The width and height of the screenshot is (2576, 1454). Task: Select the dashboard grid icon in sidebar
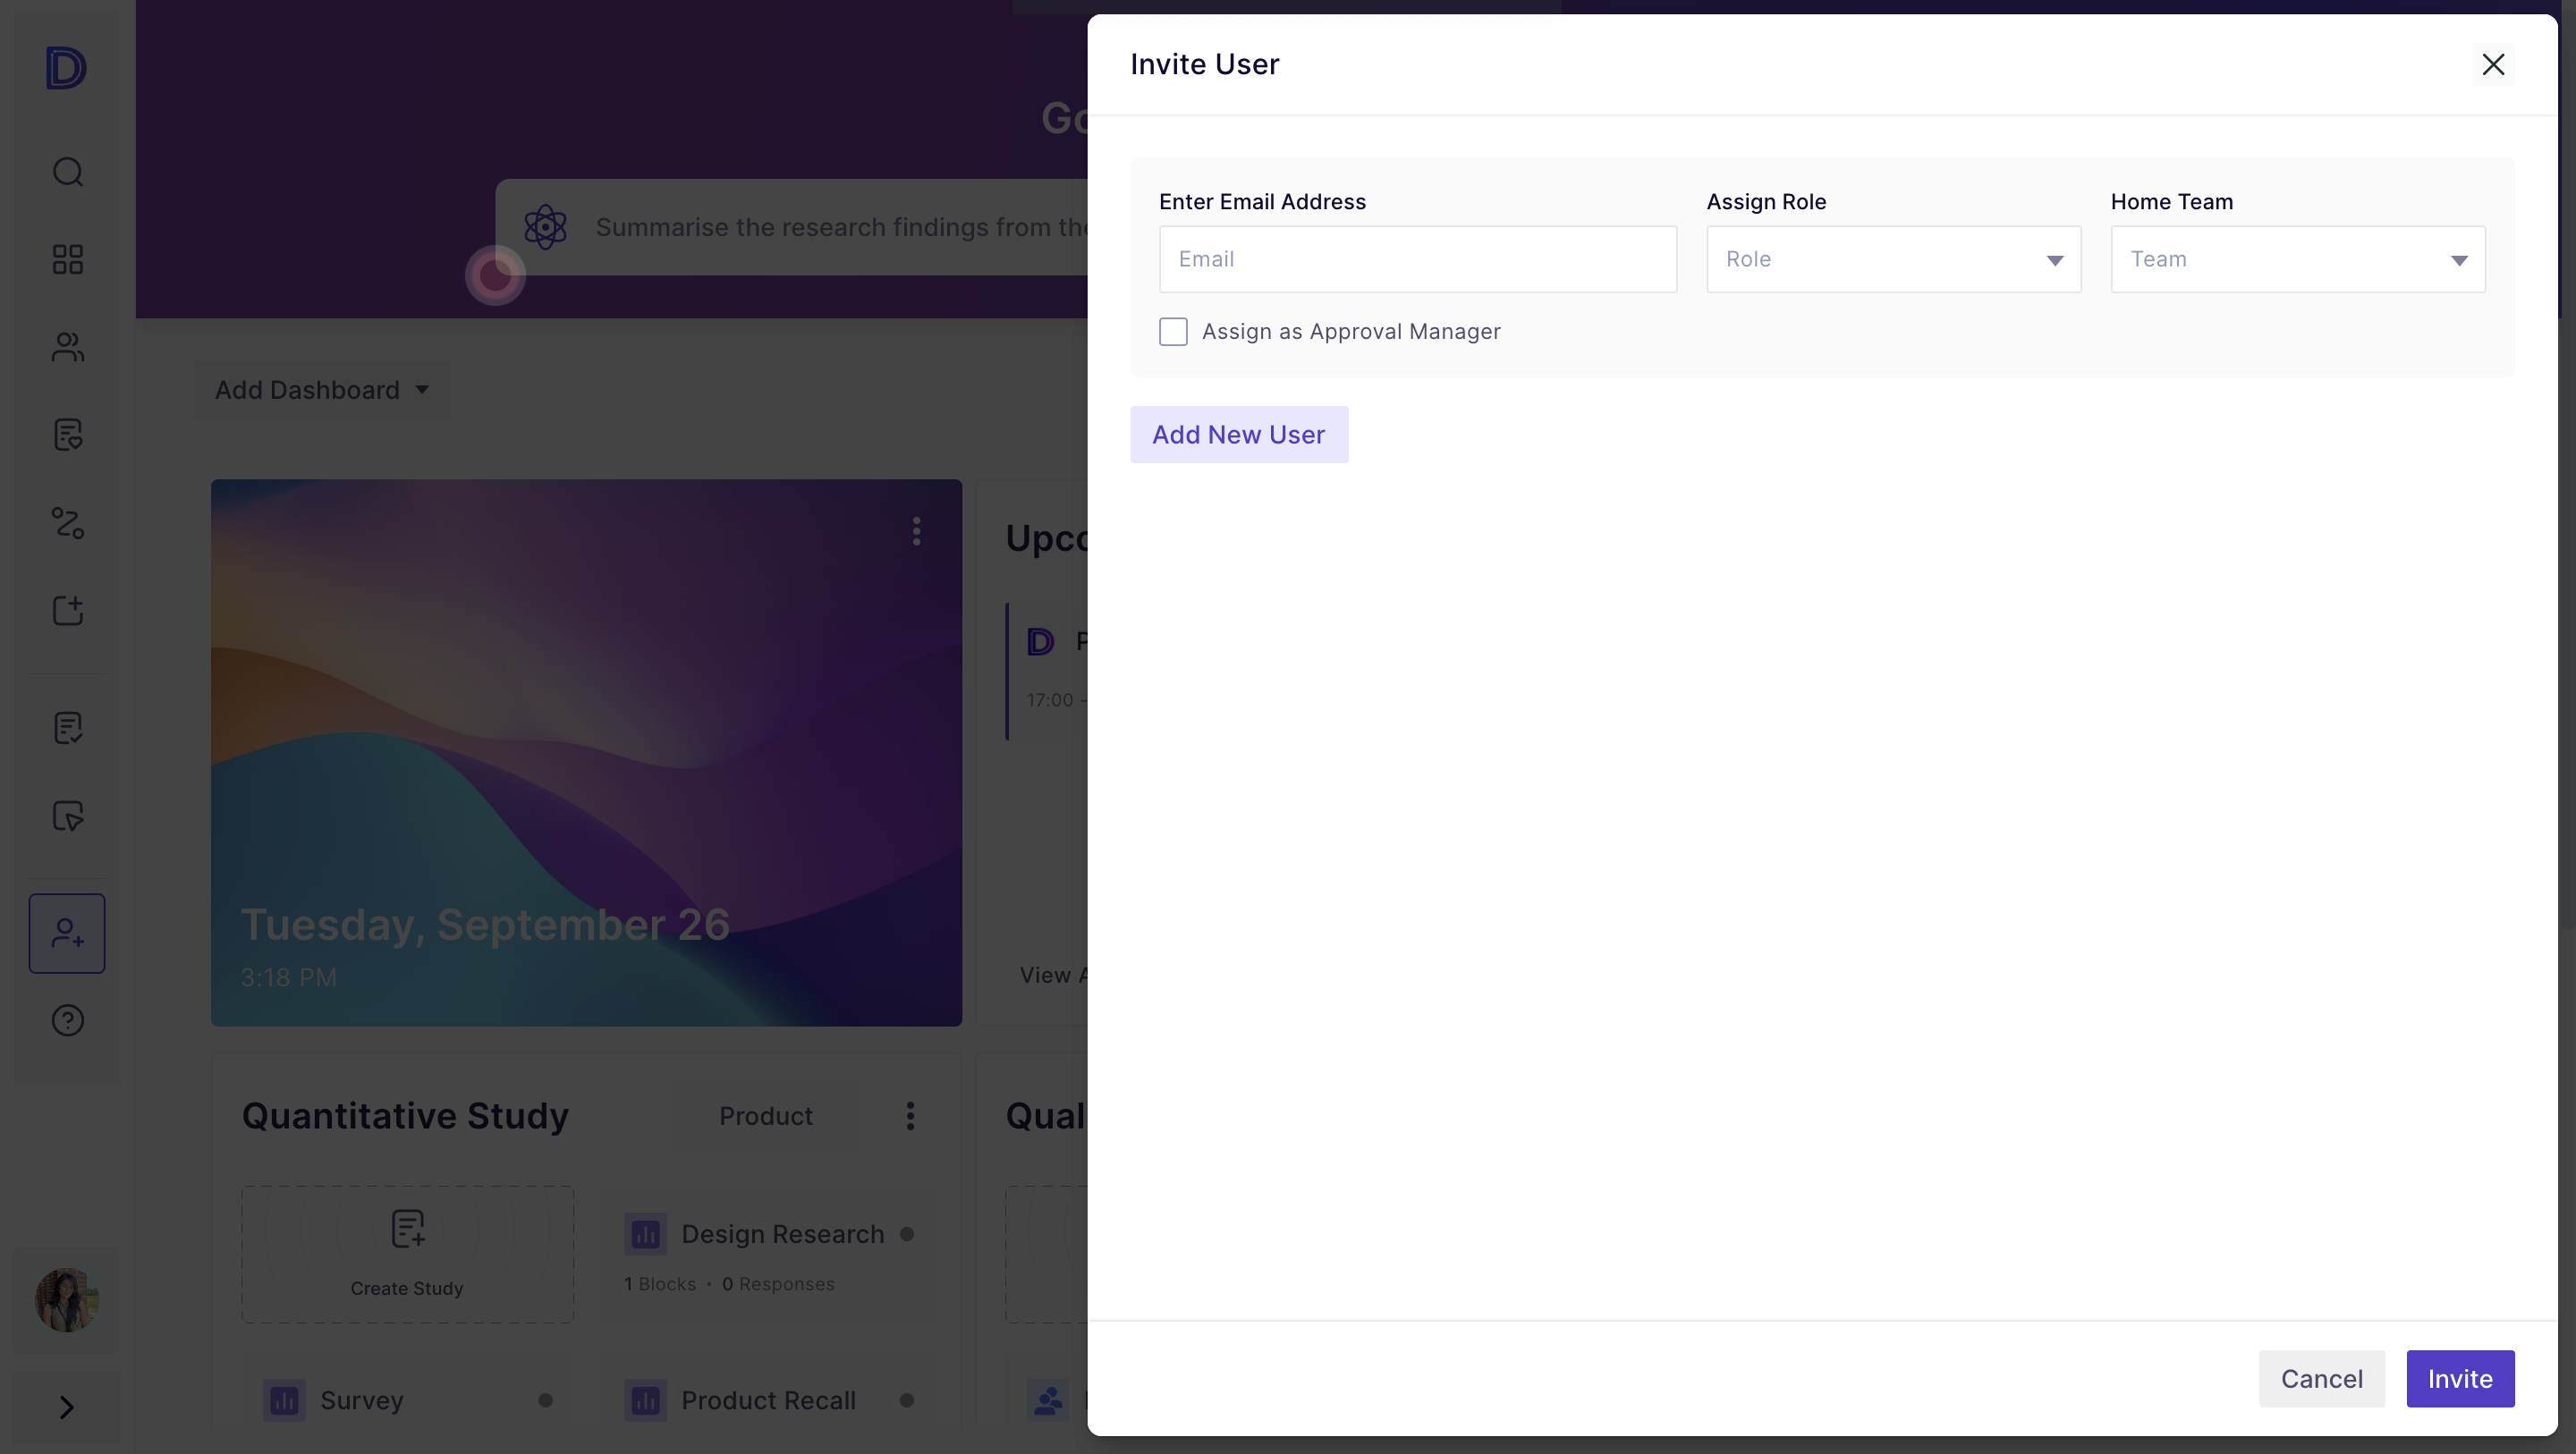click(66, 259)
